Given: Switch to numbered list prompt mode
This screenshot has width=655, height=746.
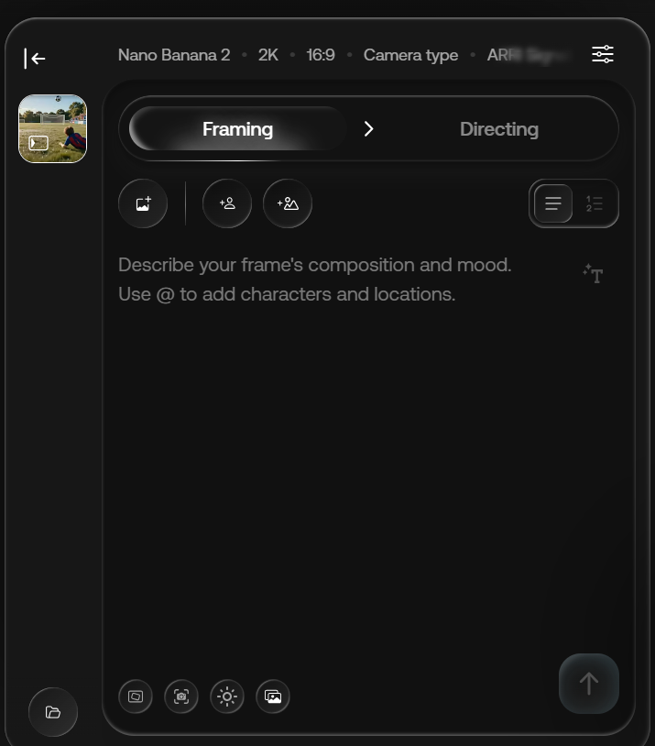Looking at the screenshot, I should [x=595, y=203].
